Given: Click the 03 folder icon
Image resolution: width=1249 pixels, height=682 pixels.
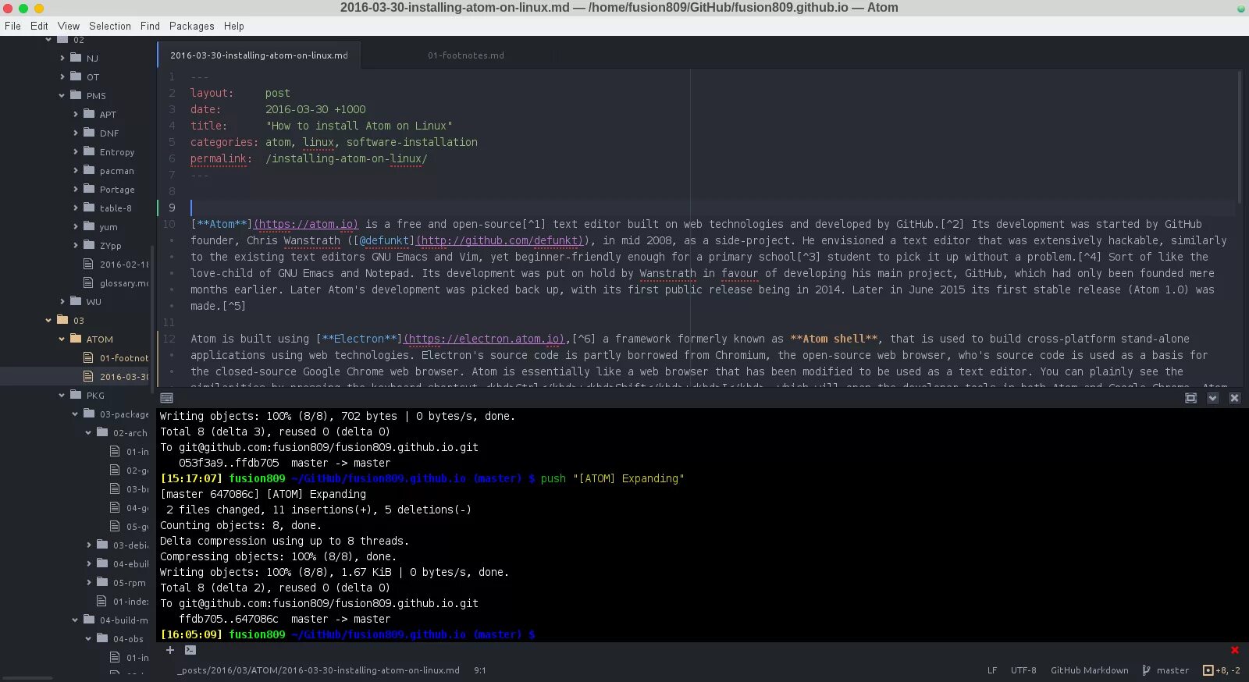Looking at the screenshot, I should coord(62,320).
